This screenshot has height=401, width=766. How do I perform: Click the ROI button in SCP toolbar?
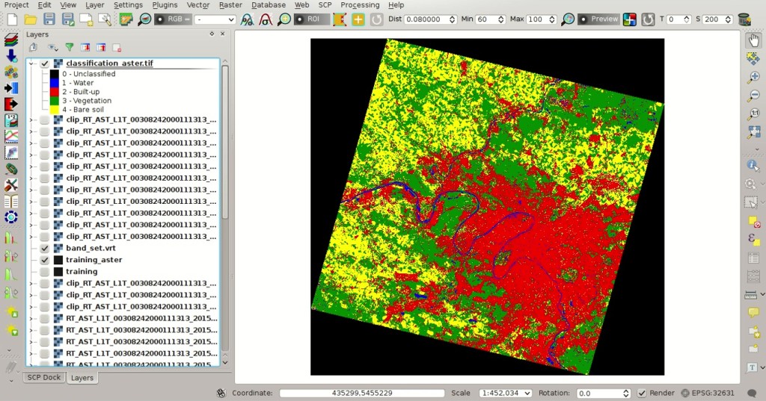click(x=310, y=19)
